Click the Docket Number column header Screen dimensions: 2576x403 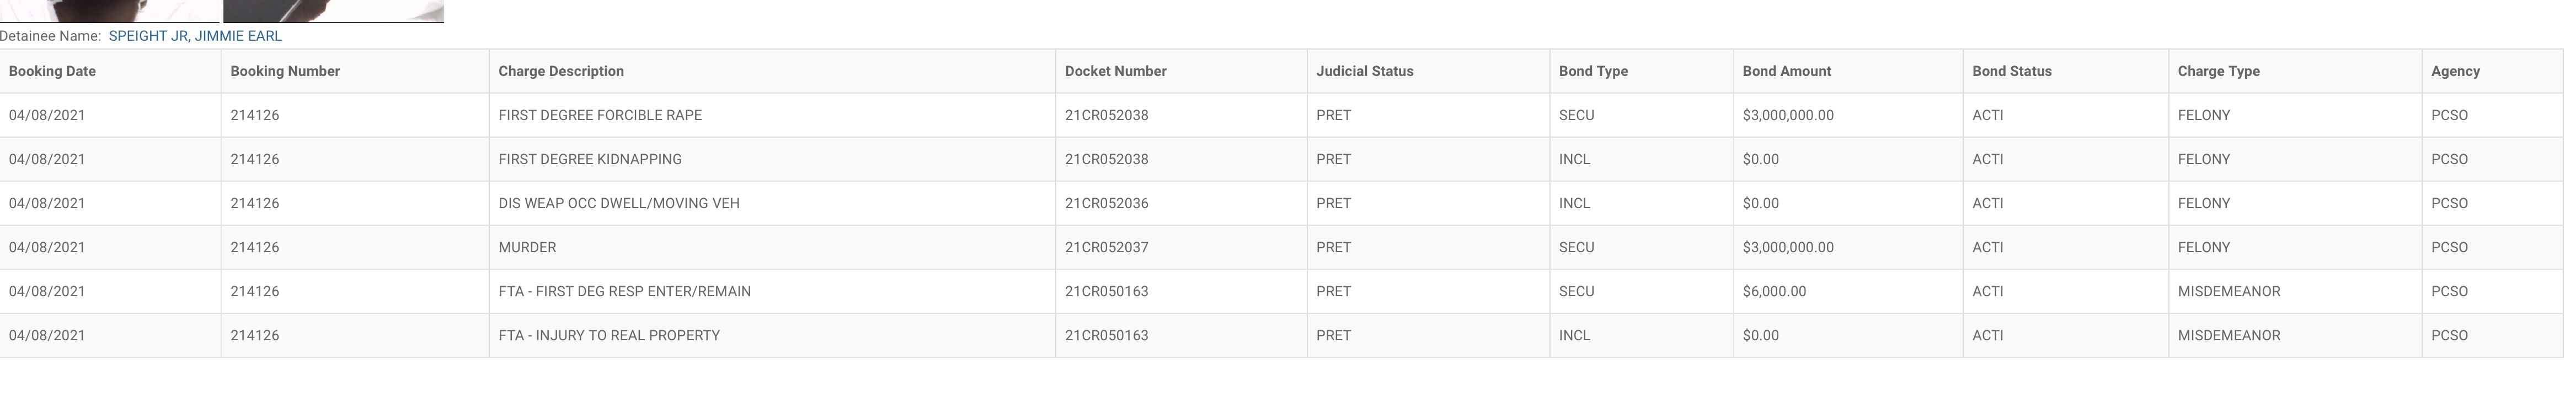pos(1181,71)
